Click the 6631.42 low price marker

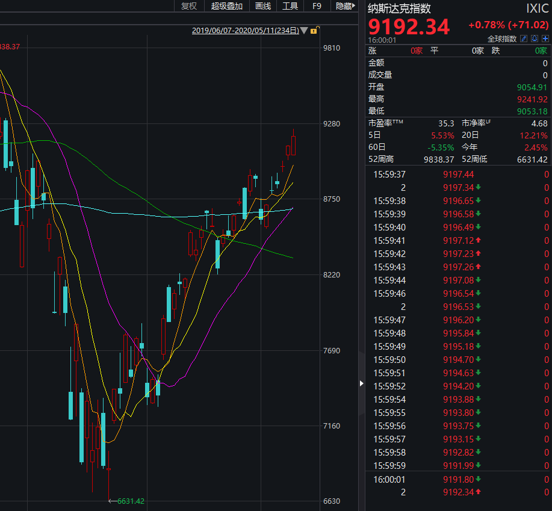pyautogui.click(x=131, y=501)
